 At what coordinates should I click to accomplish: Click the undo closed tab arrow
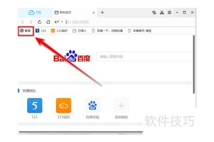(x=57, y=22)
